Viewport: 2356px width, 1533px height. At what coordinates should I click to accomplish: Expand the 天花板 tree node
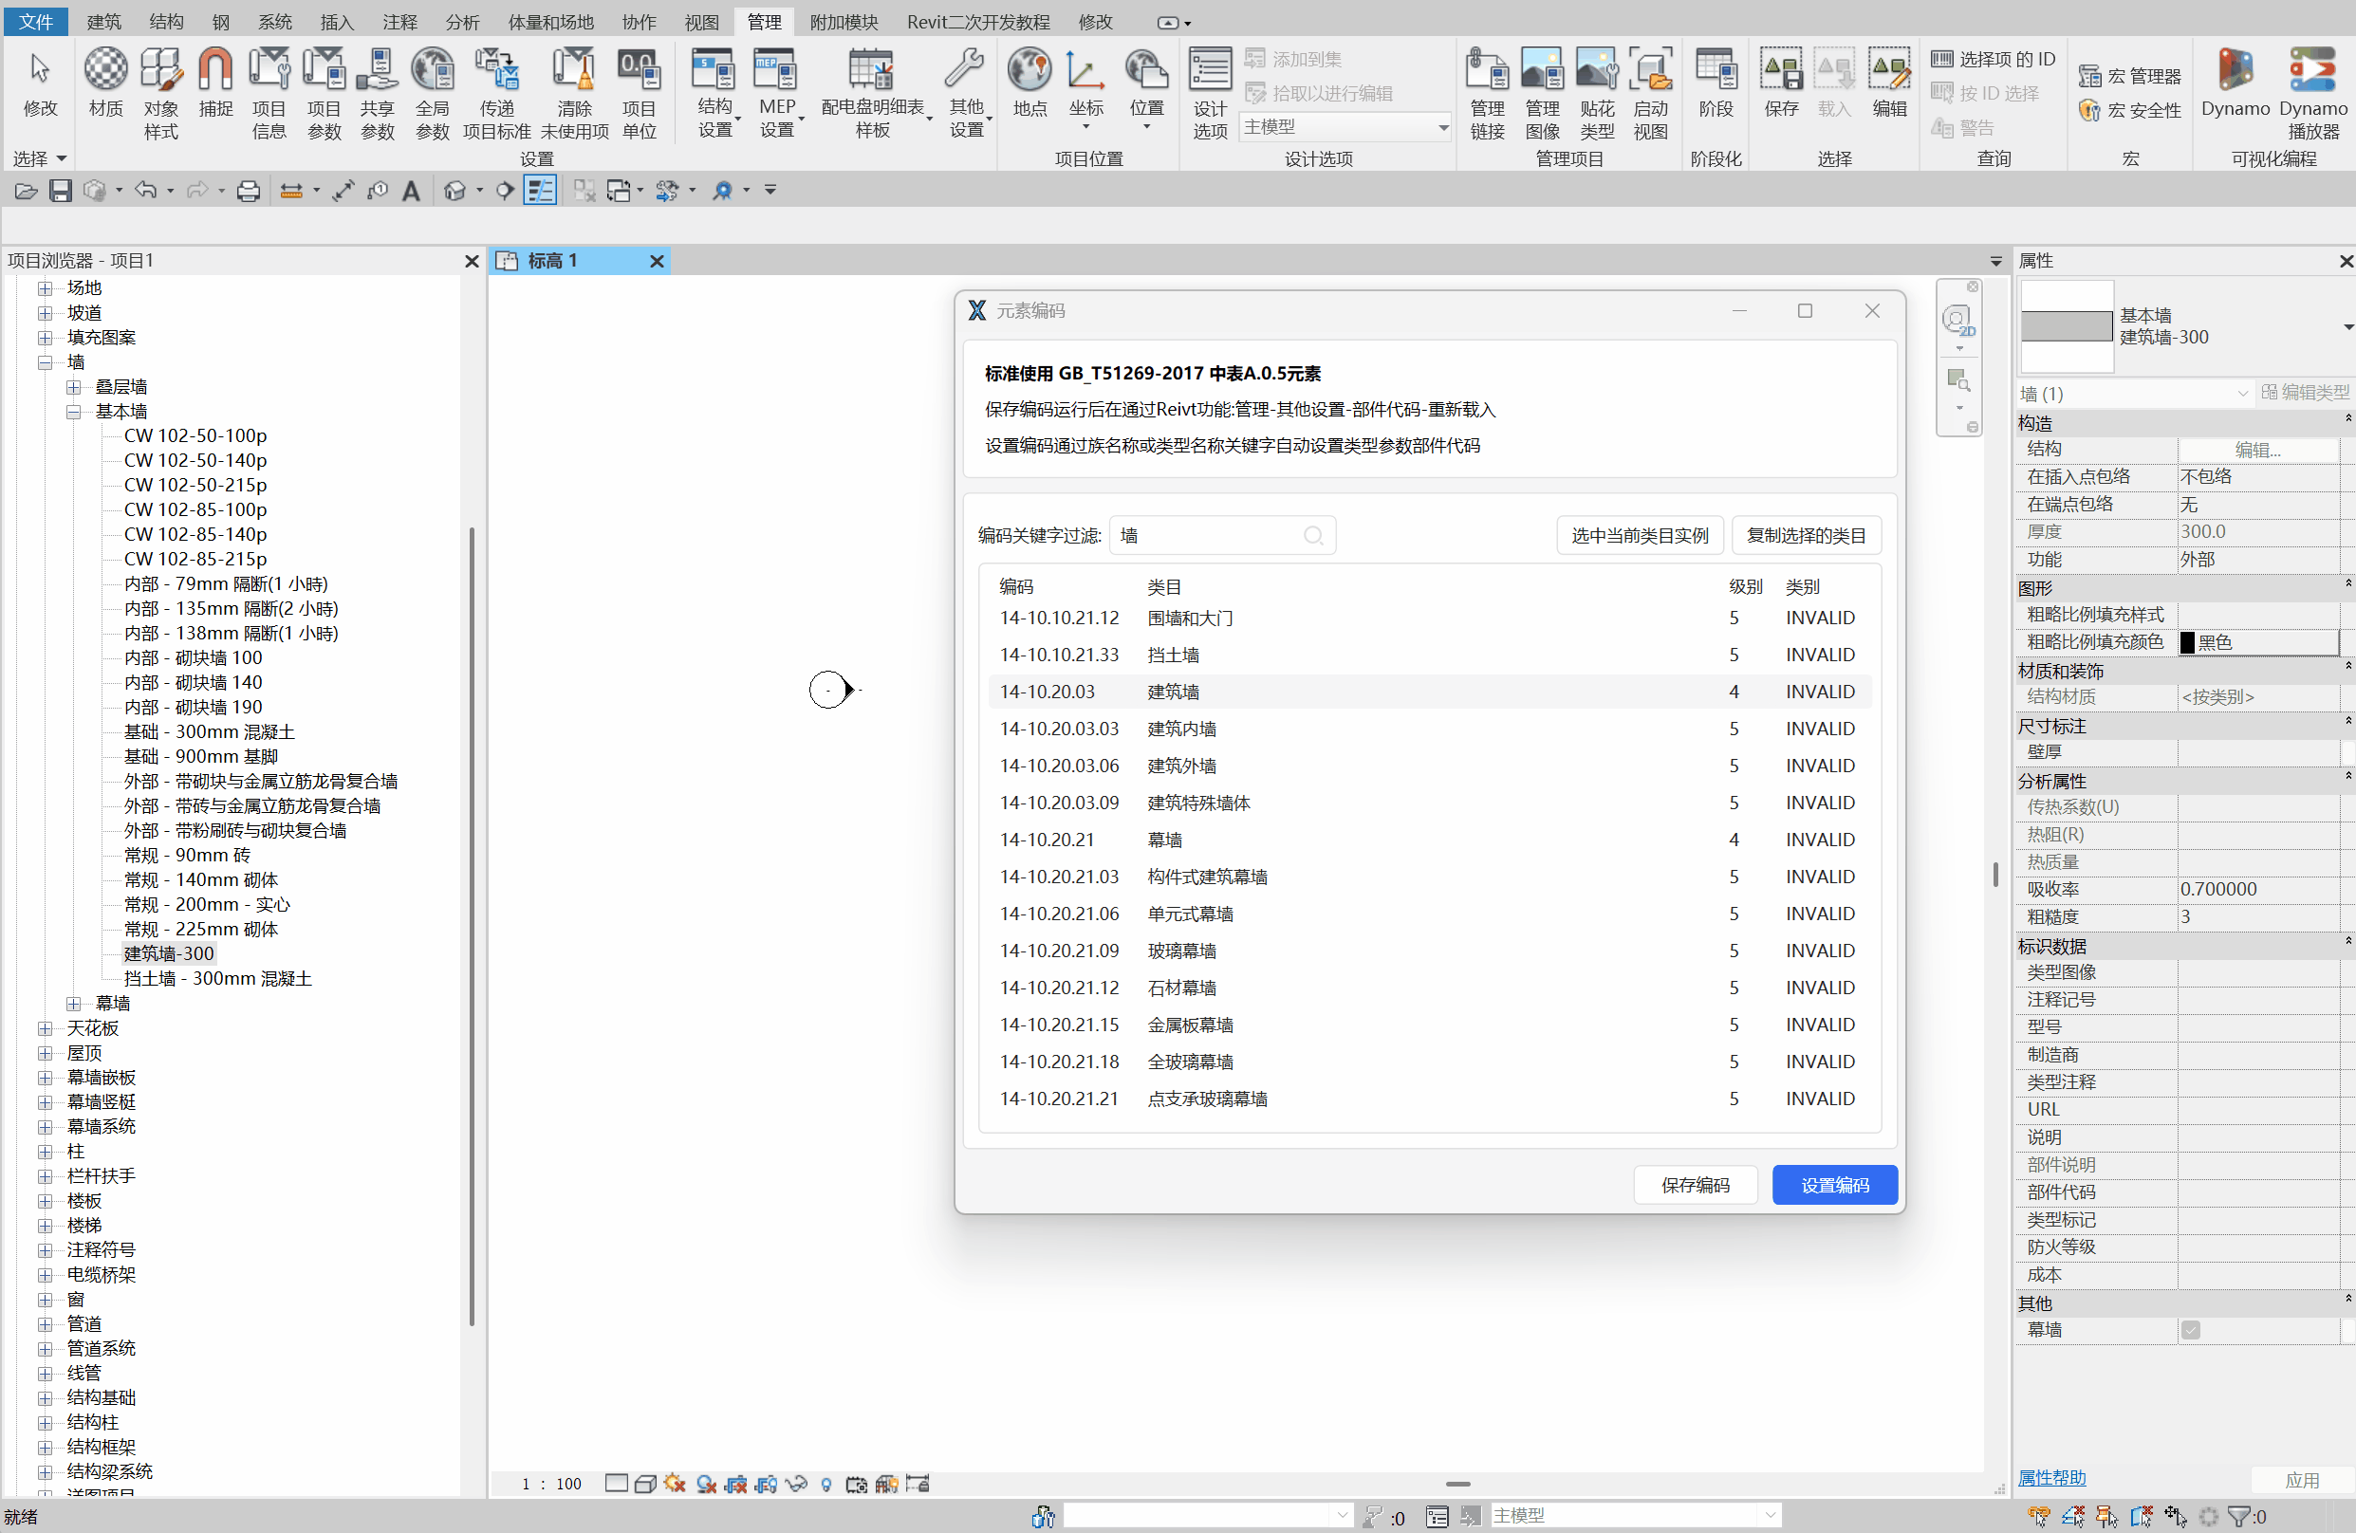pos(45,1028)
